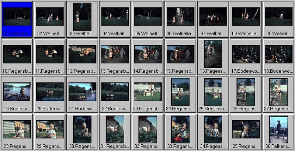Screen dimensions: 295x151
Task: Open thumbnail 03.Walhalla portrait photo
Action: (x=82, y=17)
